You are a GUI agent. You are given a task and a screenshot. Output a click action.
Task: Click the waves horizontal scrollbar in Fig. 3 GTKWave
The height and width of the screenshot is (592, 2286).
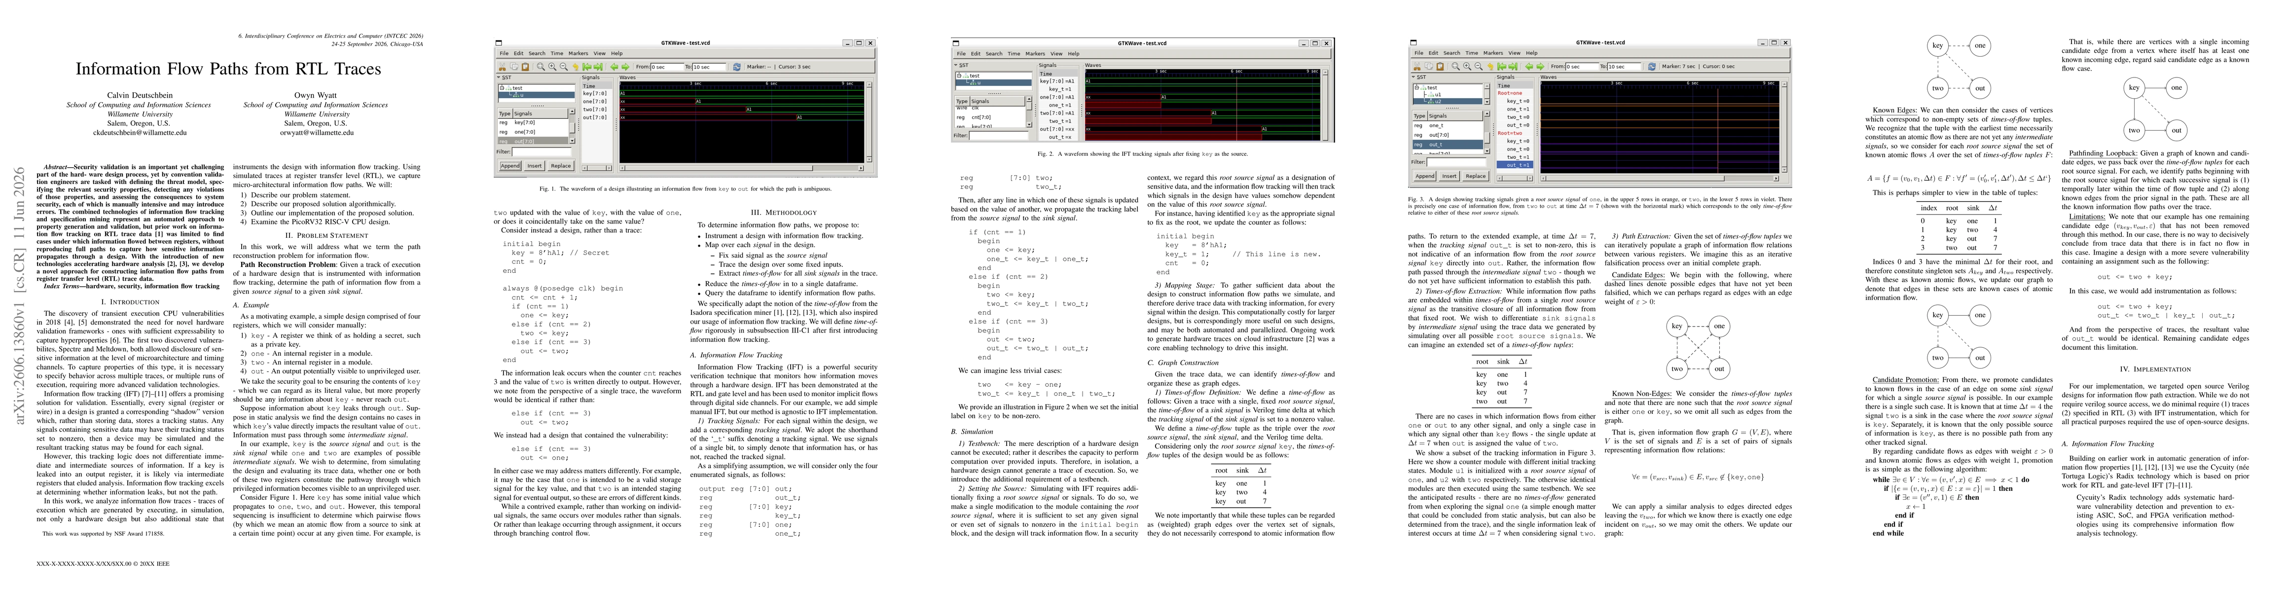(1660, 179)
